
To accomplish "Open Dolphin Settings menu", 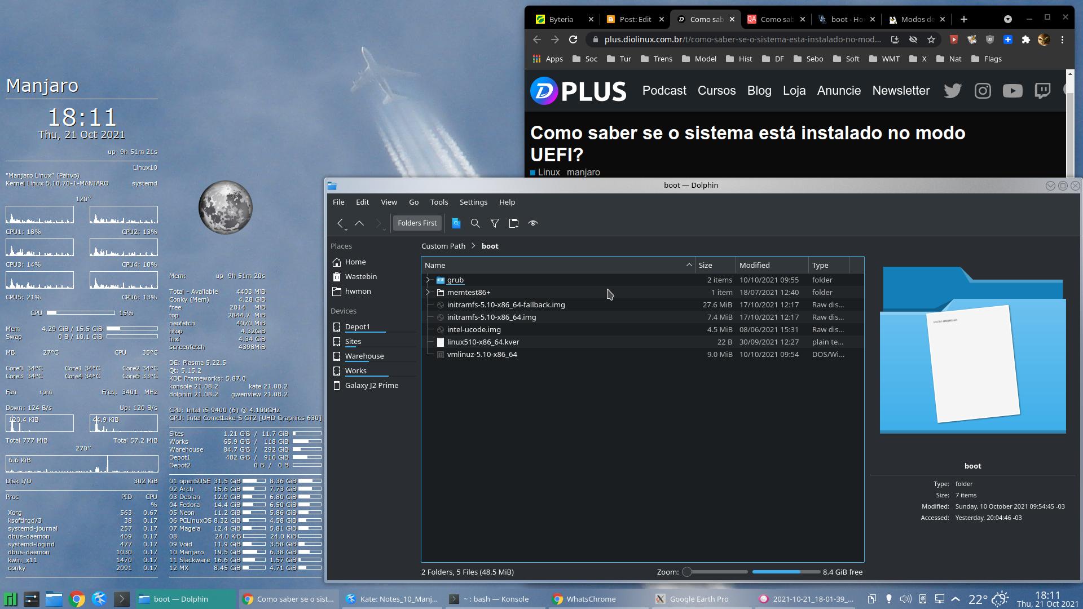I will pos(473,202).
